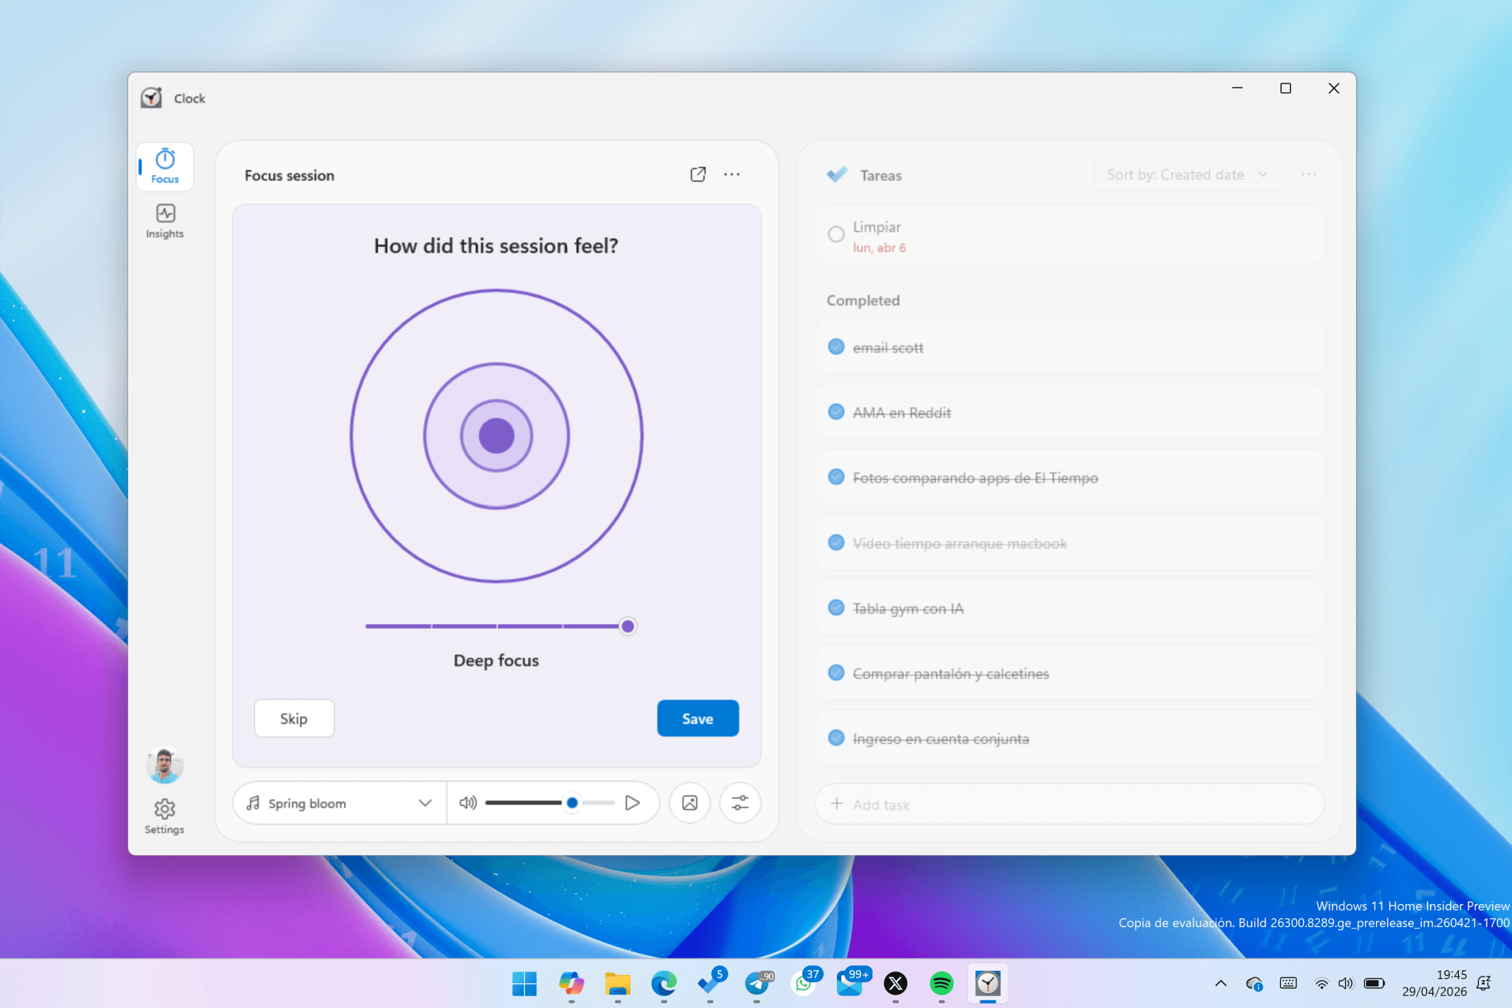Pop out the focus session window

(698, 174)
